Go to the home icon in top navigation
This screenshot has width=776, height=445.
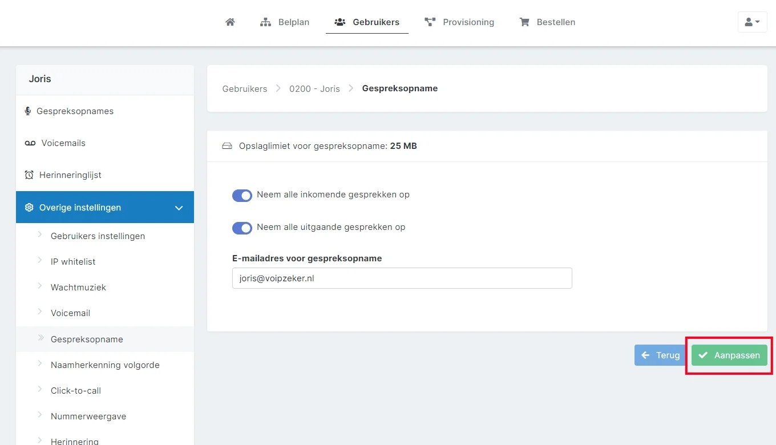230,22
